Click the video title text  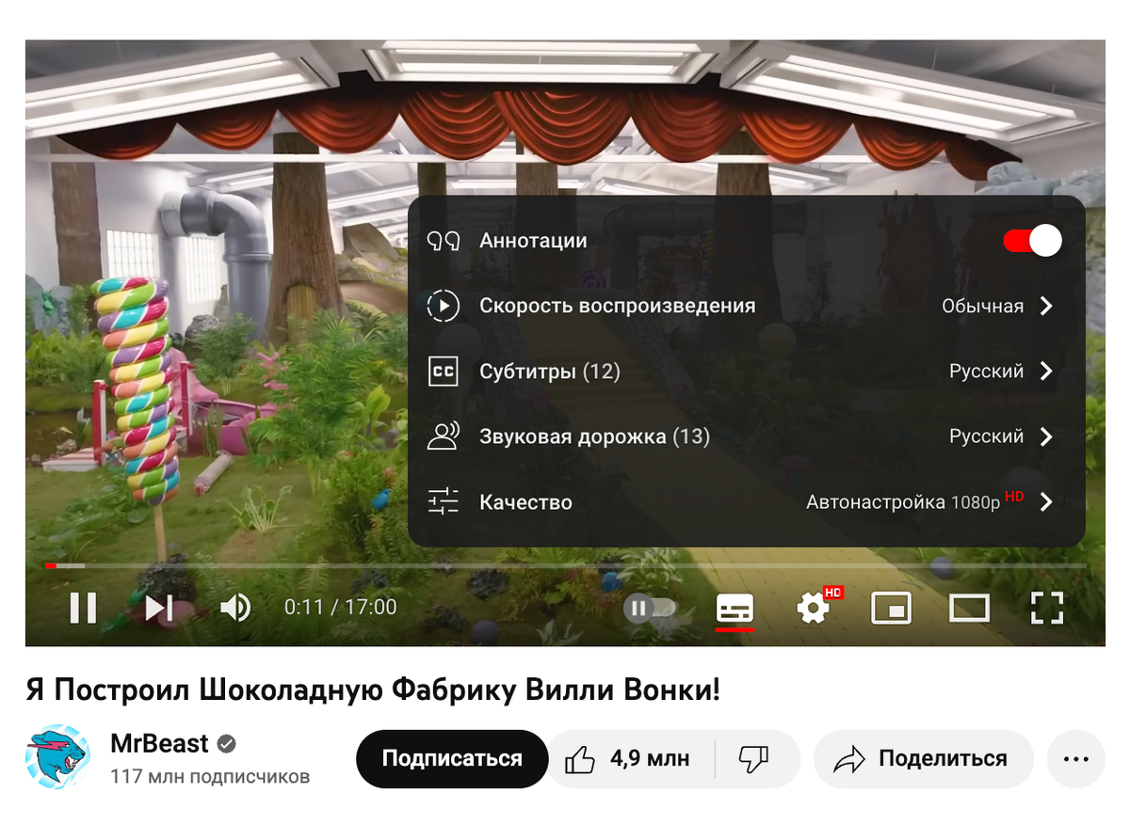pos(373,689)
